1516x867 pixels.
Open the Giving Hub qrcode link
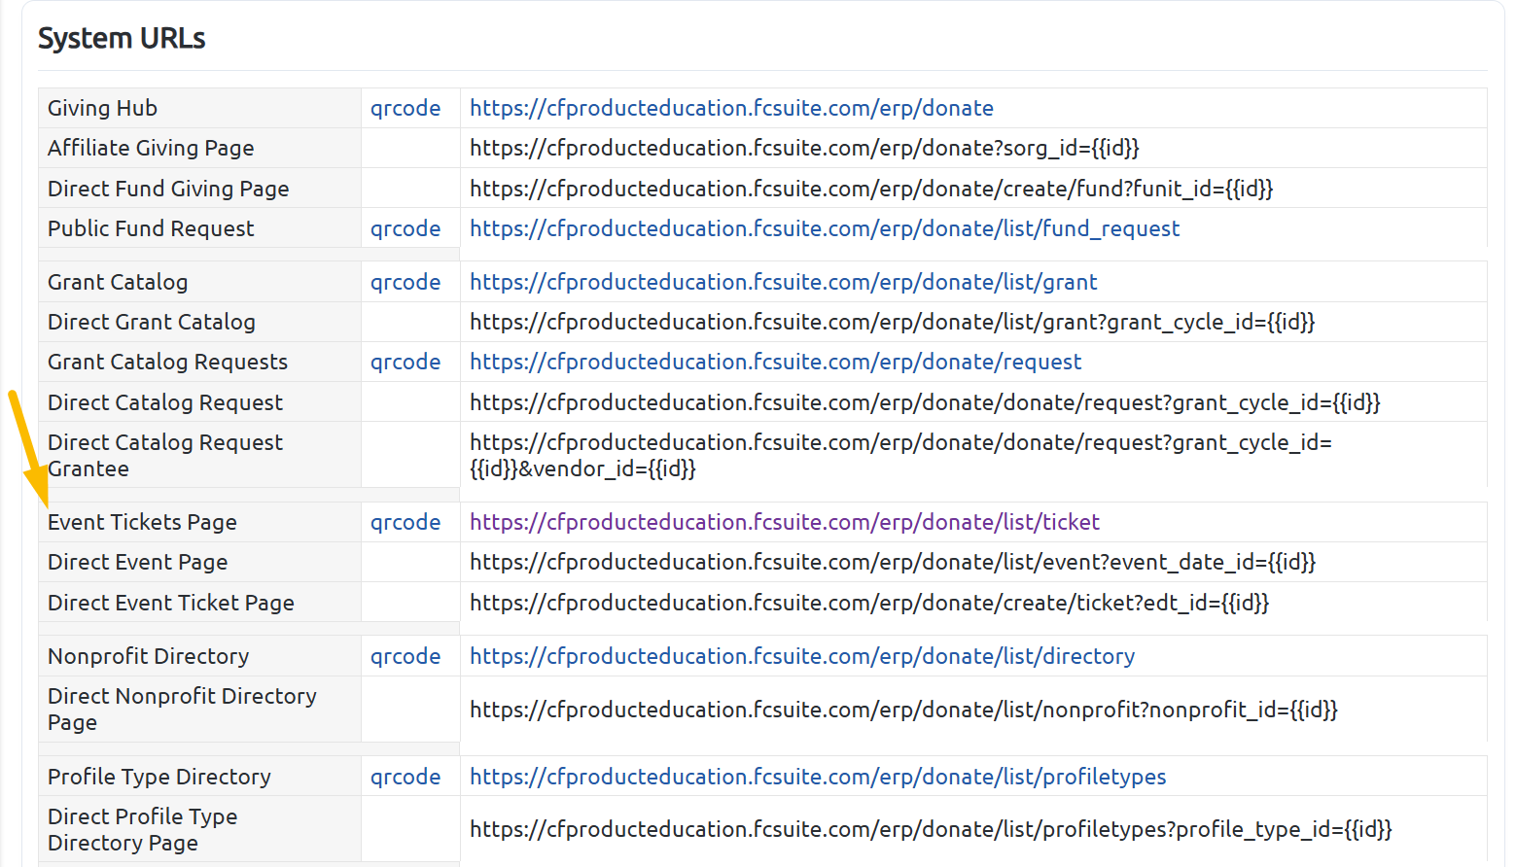point(405,108)
